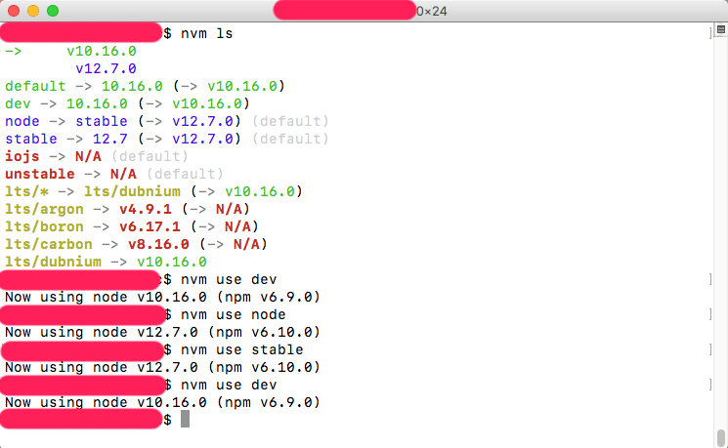
Task: Click the "nvm ls" command text
Action: point(207,33)
